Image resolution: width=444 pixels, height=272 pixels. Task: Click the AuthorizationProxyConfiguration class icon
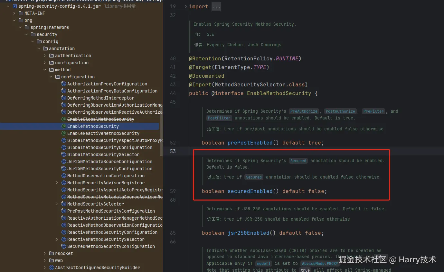click(x=64, y=84)
